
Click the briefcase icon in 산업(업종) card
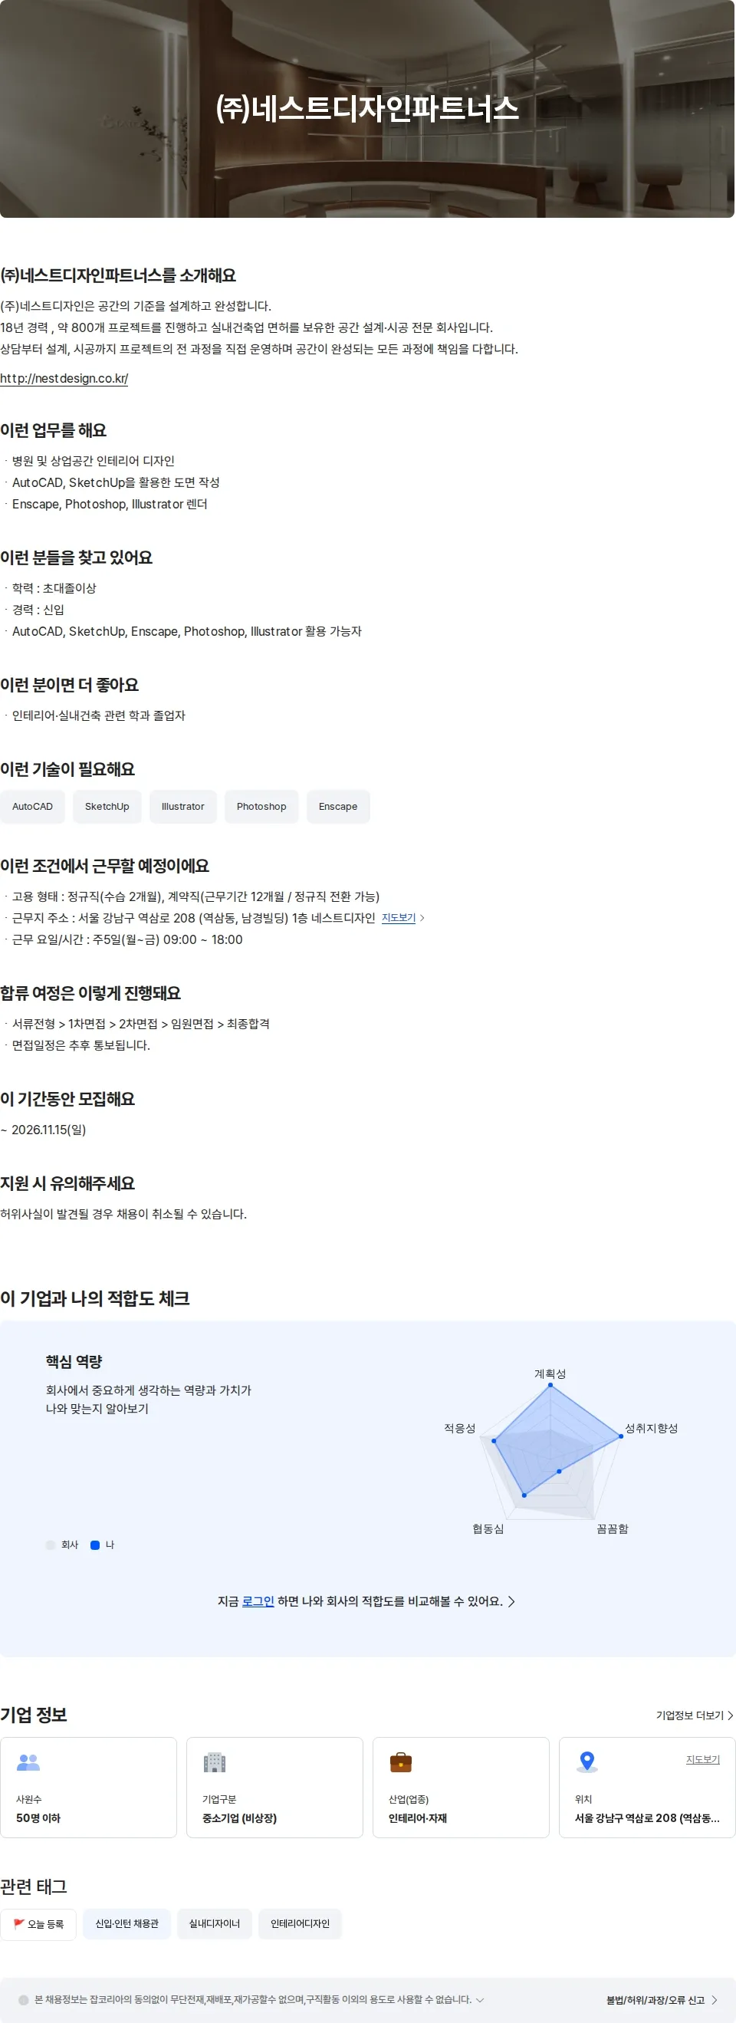tap(401, 1762)
